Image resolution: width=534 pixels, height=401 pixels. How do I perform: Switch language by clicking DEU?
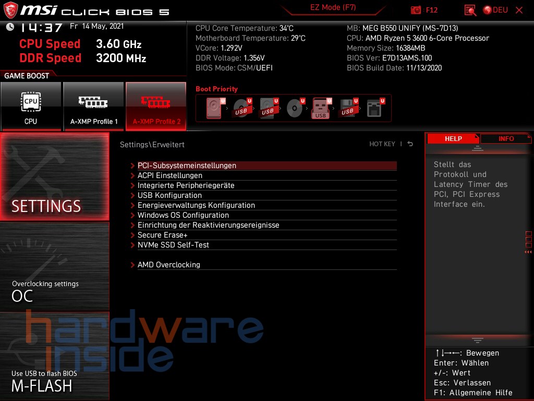tap(500, 10)
